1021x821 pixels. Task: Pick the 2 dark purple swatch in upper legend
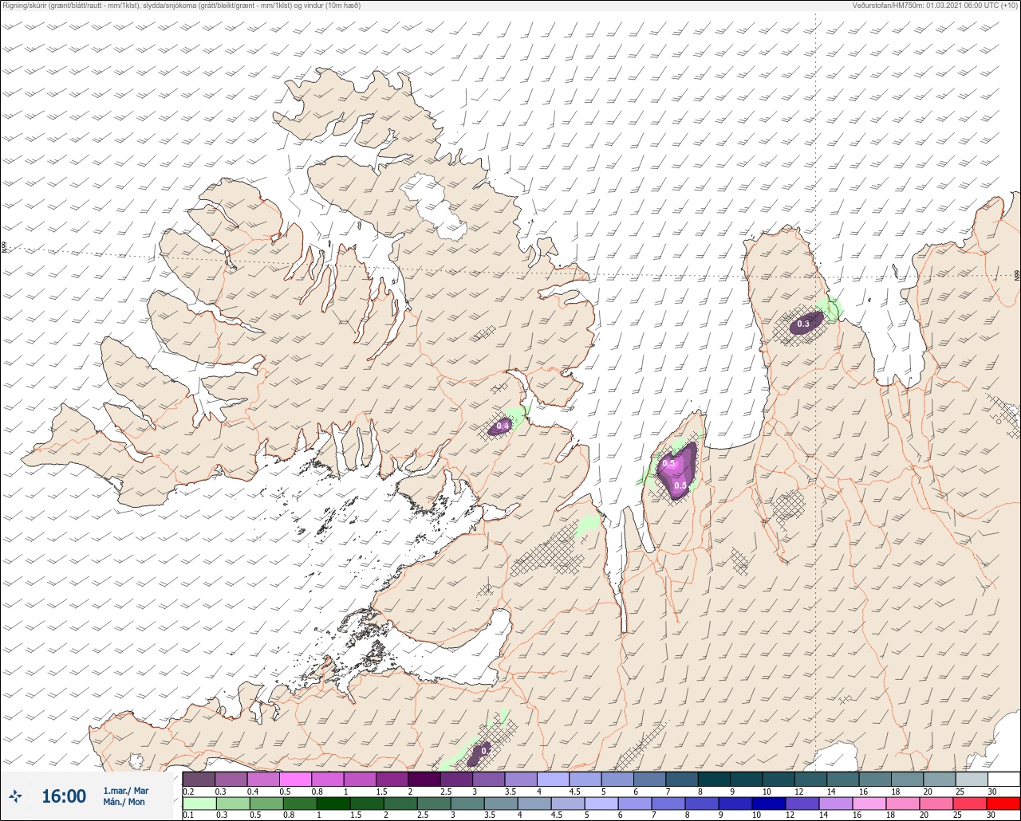(x=424, y=779)
